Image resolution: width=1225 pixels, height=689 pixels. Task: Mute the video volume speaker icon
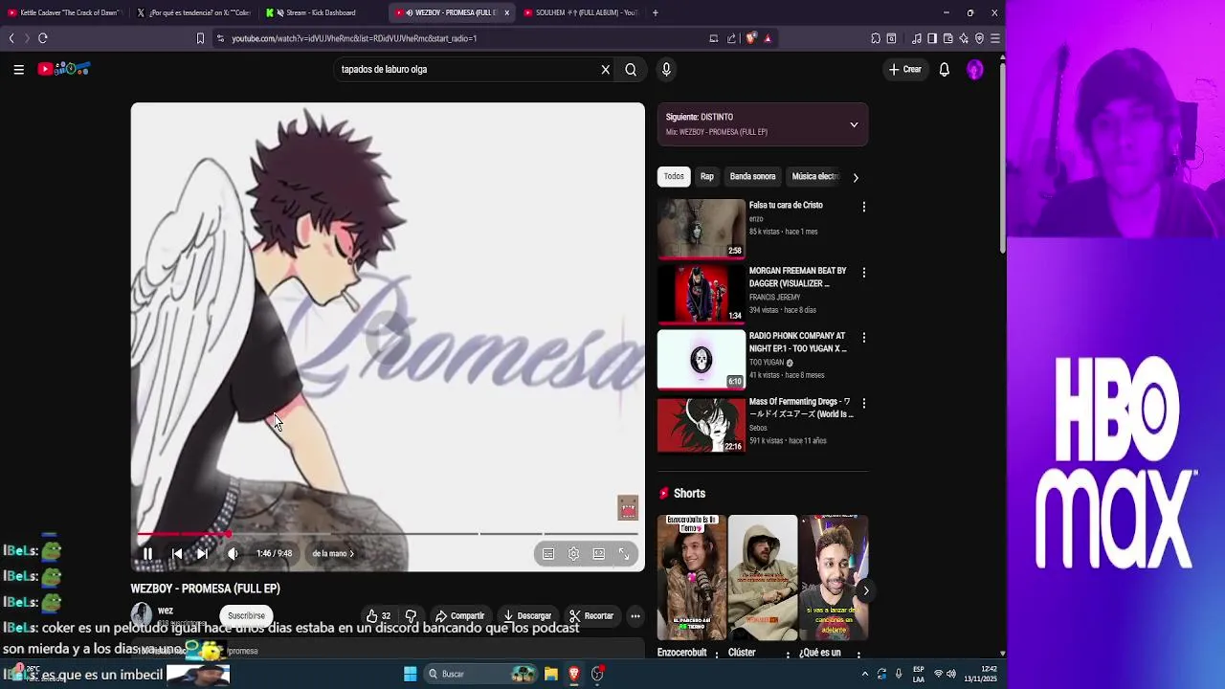coord(233,553)
